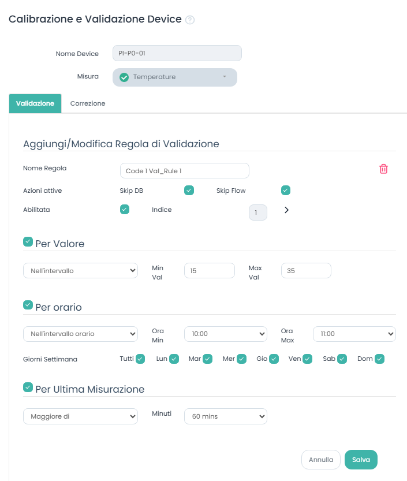
Task: Click the help question mark icon
Action: 190,20
